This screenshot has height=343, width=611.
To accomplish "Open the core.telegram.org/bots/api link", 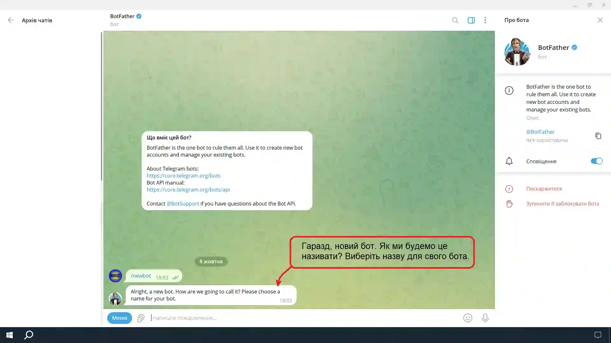I will (188, 190).
